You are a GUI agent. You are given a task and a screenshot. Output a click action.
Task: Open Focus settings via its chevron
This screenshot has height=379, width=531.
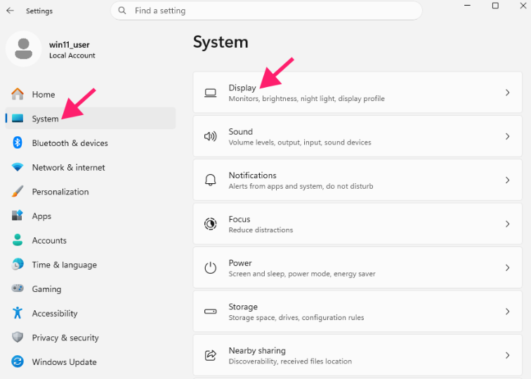click(x=507, y=224)
